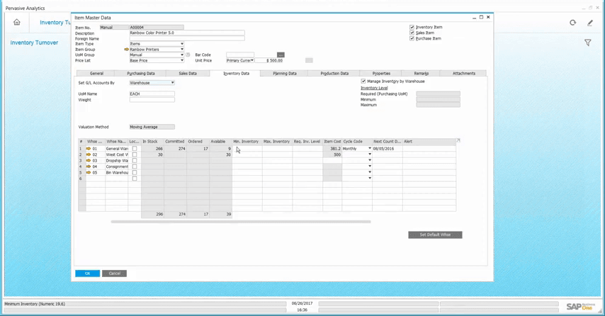Click the Foreign Name input field

(187, 38)
